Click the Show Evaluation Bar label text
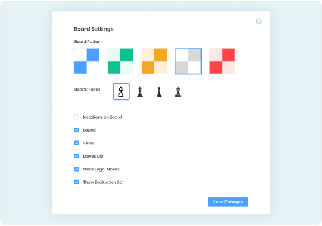The height and width of the screenshot is (226, 322). [103, 182]
